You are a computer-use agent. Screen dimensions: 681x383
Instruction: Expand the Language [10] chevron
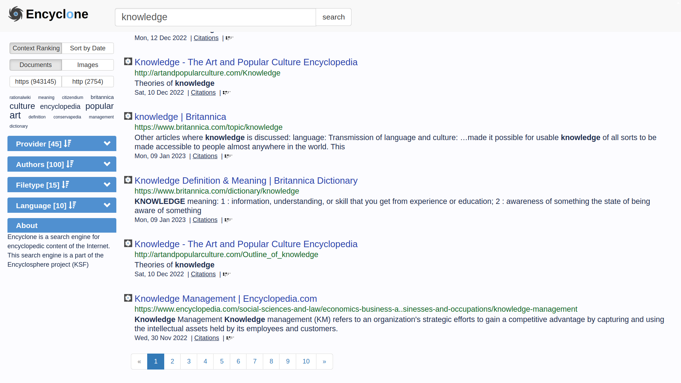(107, 205)
